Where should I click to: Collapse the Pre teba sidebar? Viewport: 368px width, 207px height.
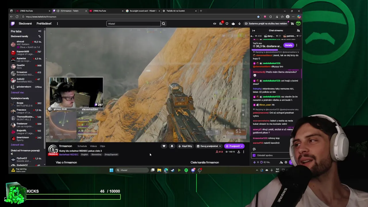tap(40, 31)
